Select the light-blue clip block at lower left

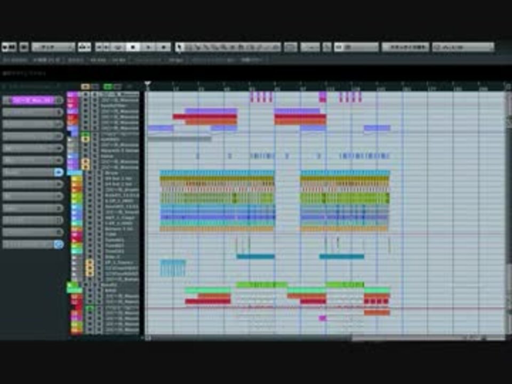[173, 268]
